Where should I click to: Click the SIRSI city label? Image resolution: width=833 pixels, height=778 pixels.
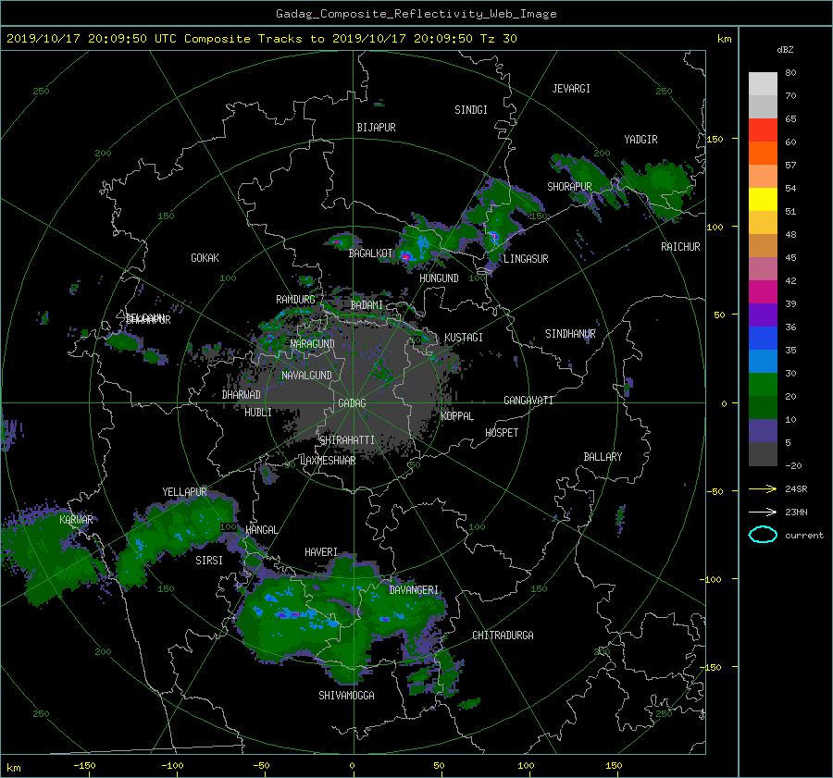209,561
